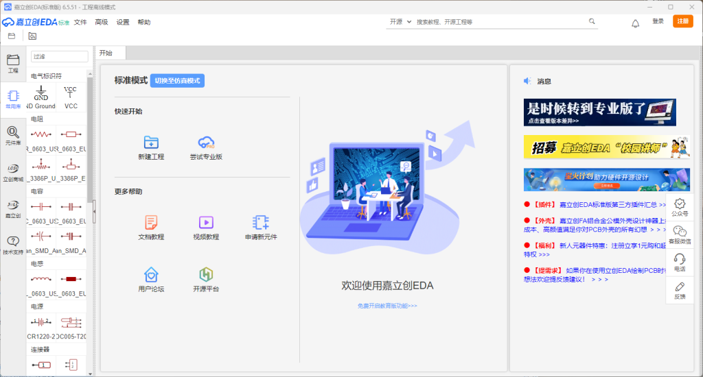Click the component library vertical scrollbar

point(90,138)
